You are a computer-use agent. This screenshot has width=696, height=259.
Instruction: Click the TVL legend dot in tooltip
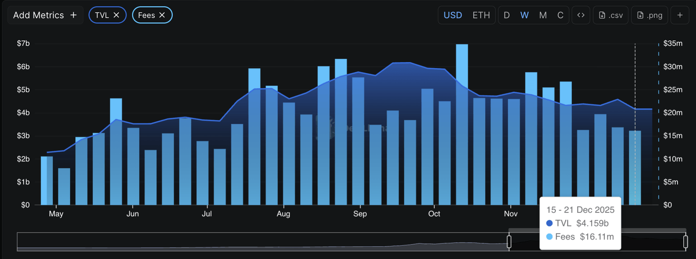[x=550, y=223]
